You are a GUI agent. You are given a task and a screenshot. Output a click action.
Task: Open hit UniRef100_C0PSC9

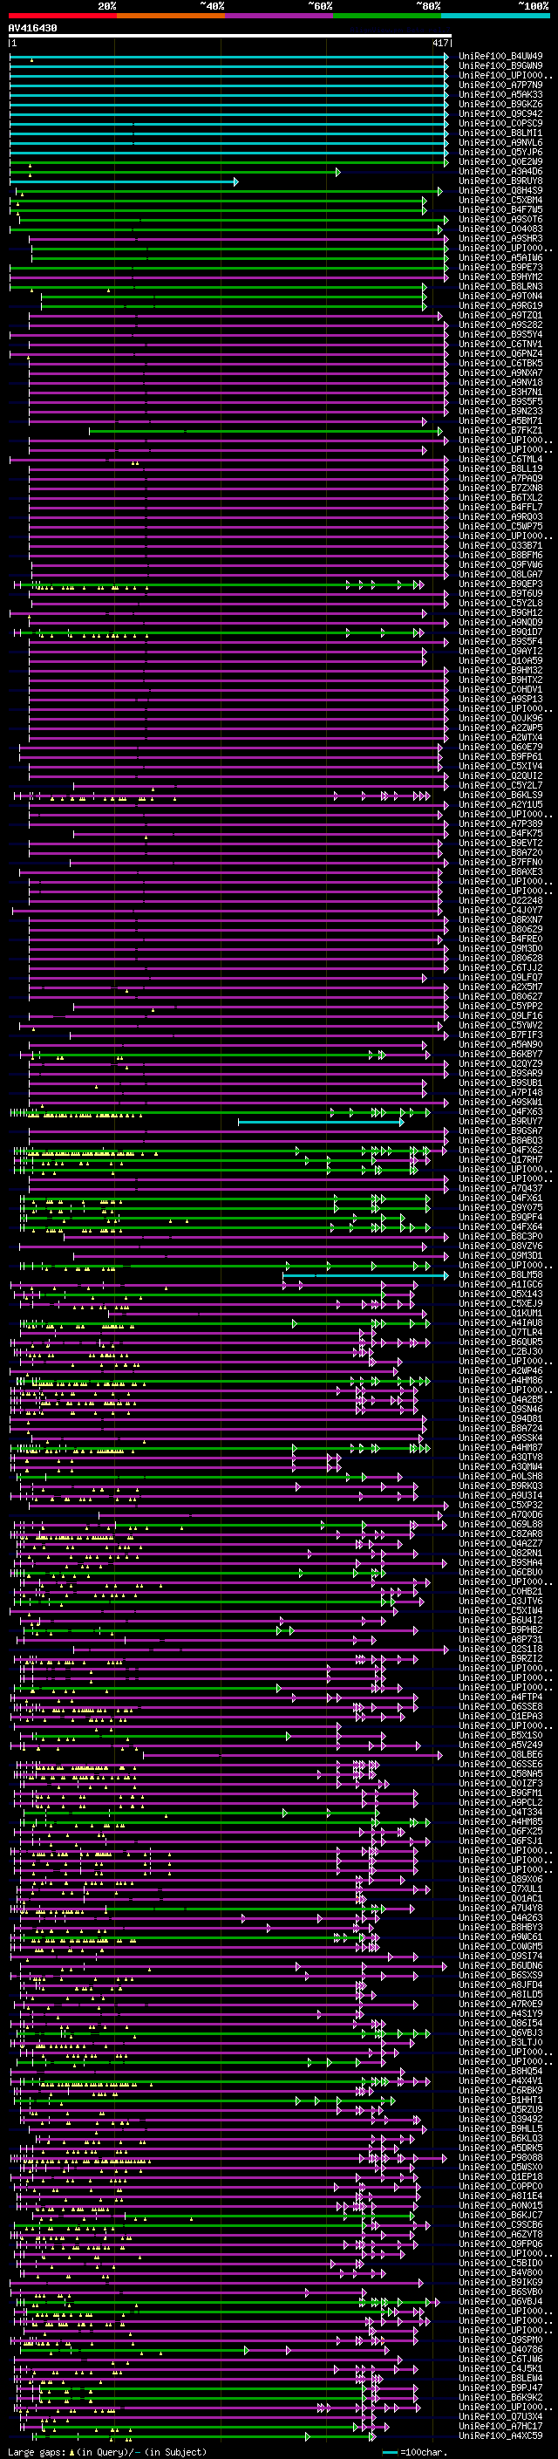click(x=500, y=123)
